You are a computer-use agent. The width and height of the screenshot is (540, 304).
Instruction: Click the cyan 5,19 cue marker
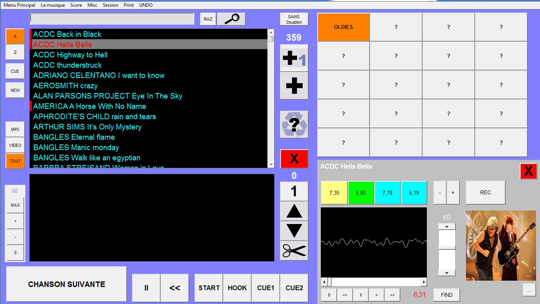(x=414, y=193)
